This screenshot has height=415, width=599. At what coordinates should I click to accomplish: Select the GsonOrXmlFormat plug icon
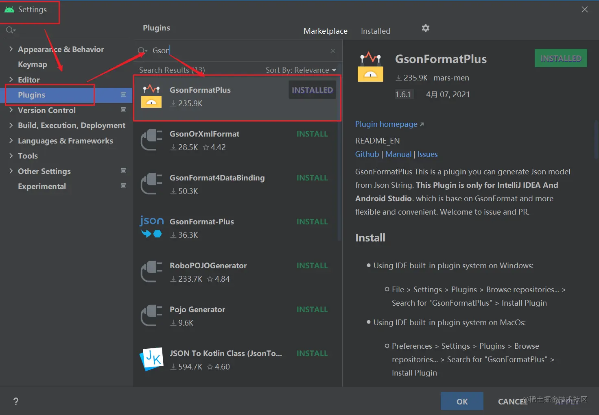151,140
